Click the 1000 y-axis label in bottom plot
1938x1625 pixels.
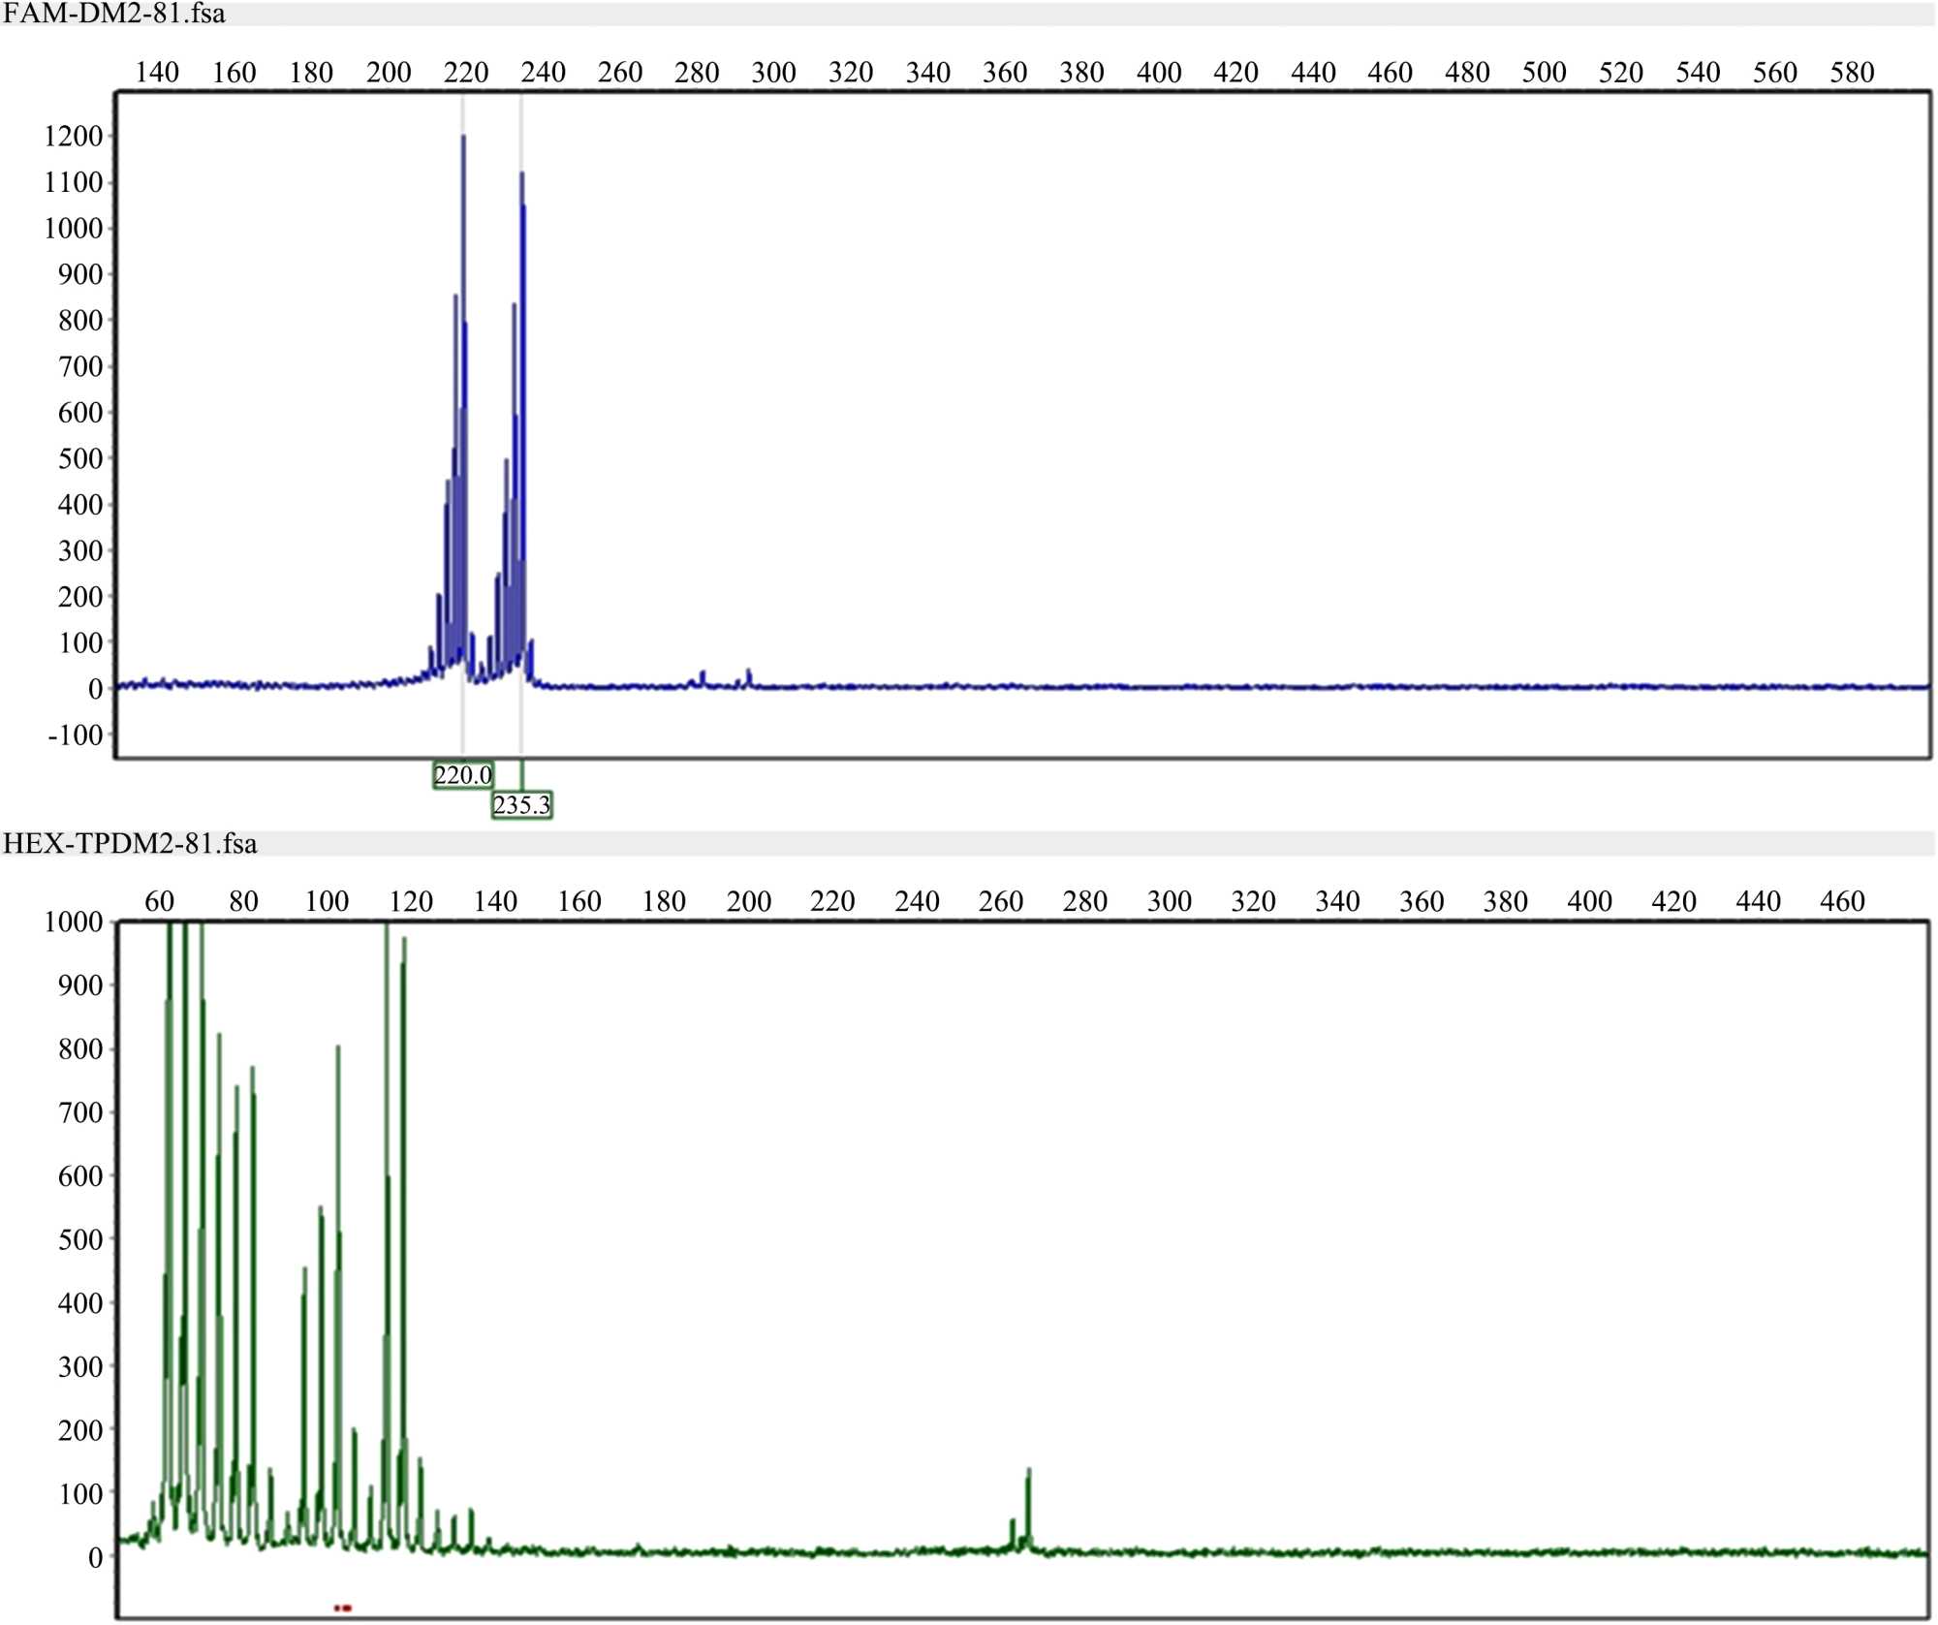click(74, 922)
